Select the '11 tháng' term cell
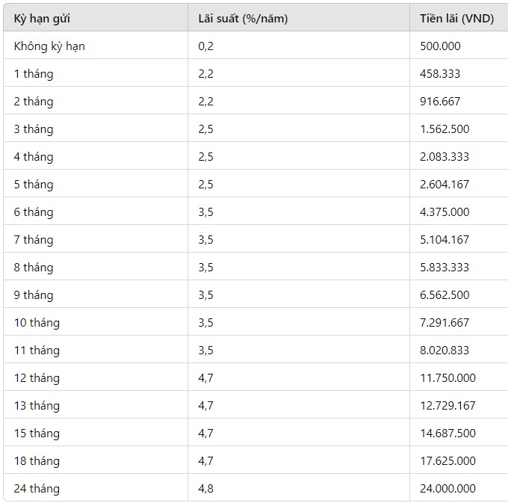This screenshot has height=503, width=508. pyautogui.click(x=37, y=351)
